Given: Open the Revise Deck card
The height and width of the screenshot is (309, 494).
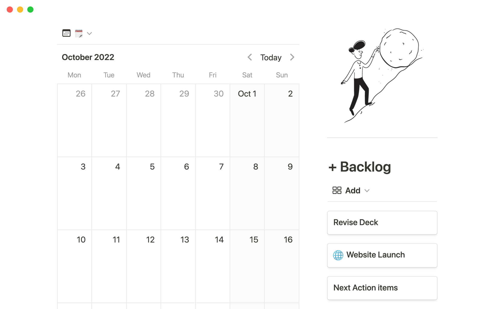Looking at the screenshot, I should [x=382, y=223].
